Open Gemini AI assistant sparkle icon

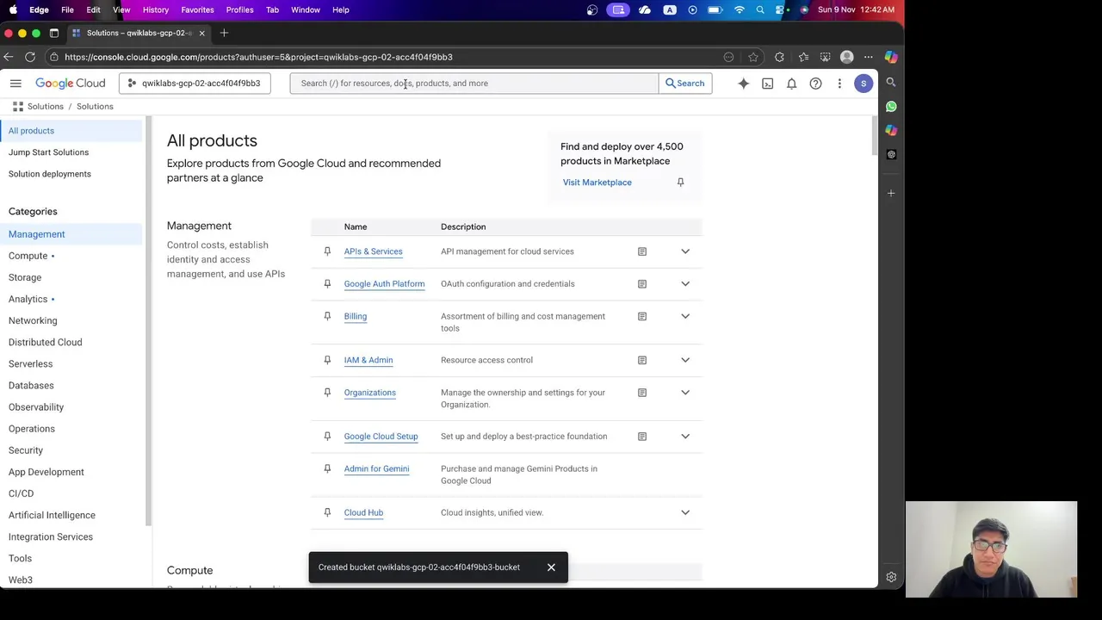743,84
